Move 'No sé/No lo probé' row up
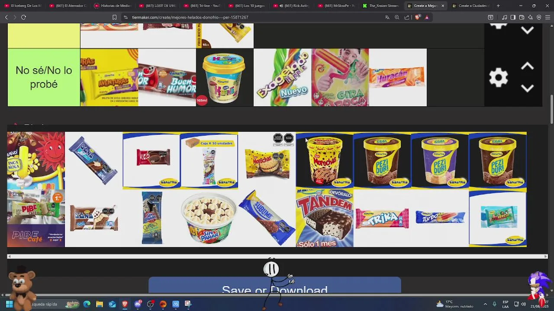The image size is (554, 311). (527, 67)
